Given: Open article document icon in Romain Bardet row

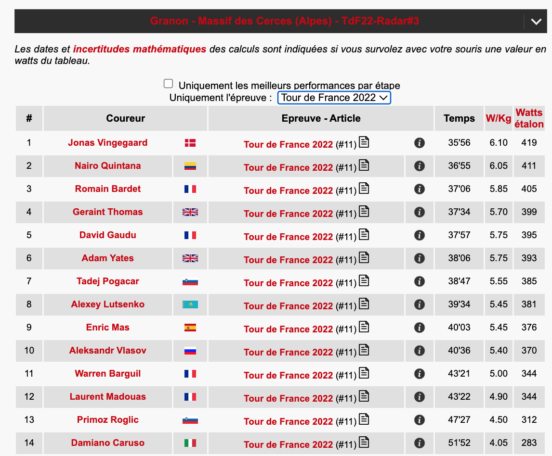Looking at the screenshot, I should click(x=364, y=188).
